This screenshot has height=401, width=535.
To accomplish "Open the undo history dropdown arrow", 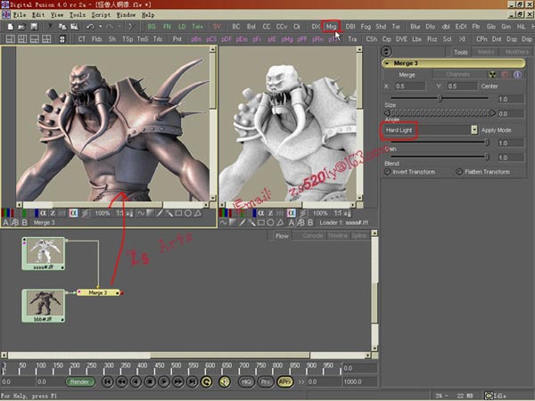I will click(x=100, y=27).
